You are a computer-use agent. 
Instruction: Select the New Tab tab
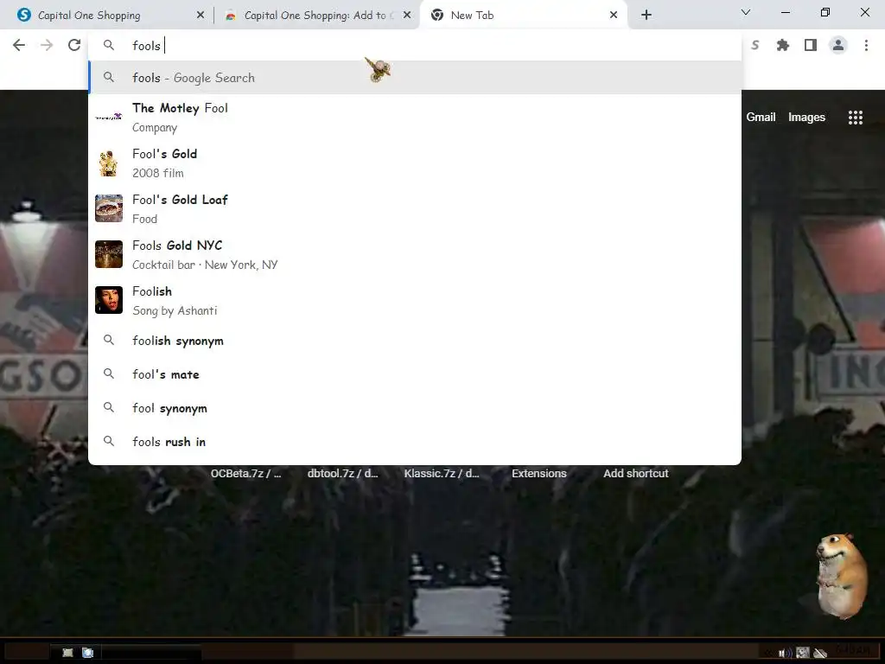click(523, 16)
